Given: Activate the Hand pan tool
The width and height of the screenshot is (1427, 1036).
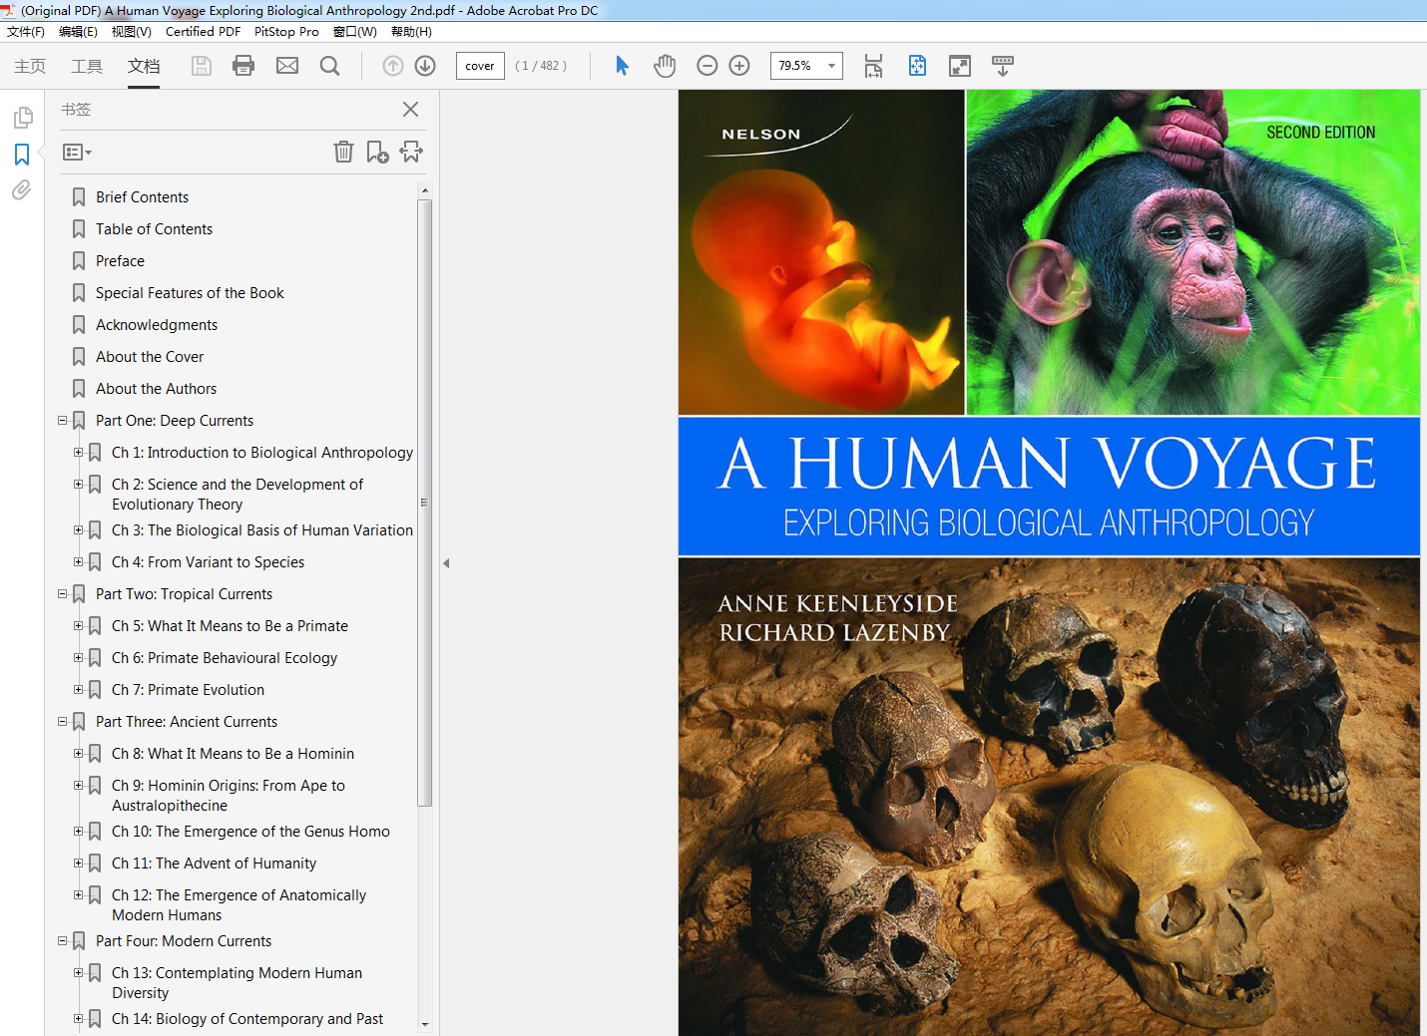Looking at the screenshot, I should 665,66.
